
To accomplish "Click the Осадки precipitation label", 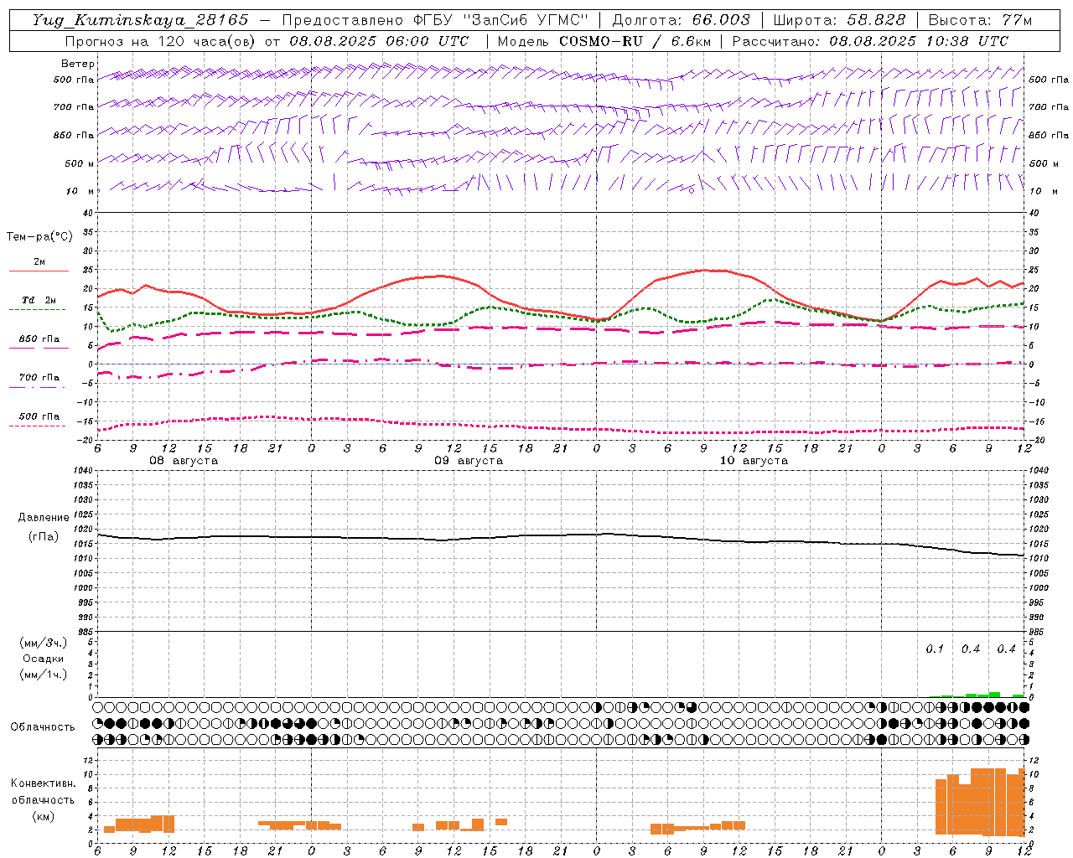I will (44, 659).
